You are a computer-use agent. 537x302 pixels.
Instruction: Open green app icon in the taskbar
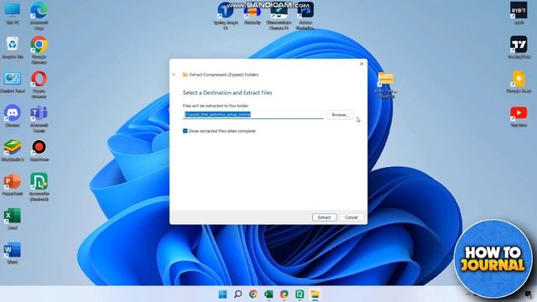click(300, 294)
